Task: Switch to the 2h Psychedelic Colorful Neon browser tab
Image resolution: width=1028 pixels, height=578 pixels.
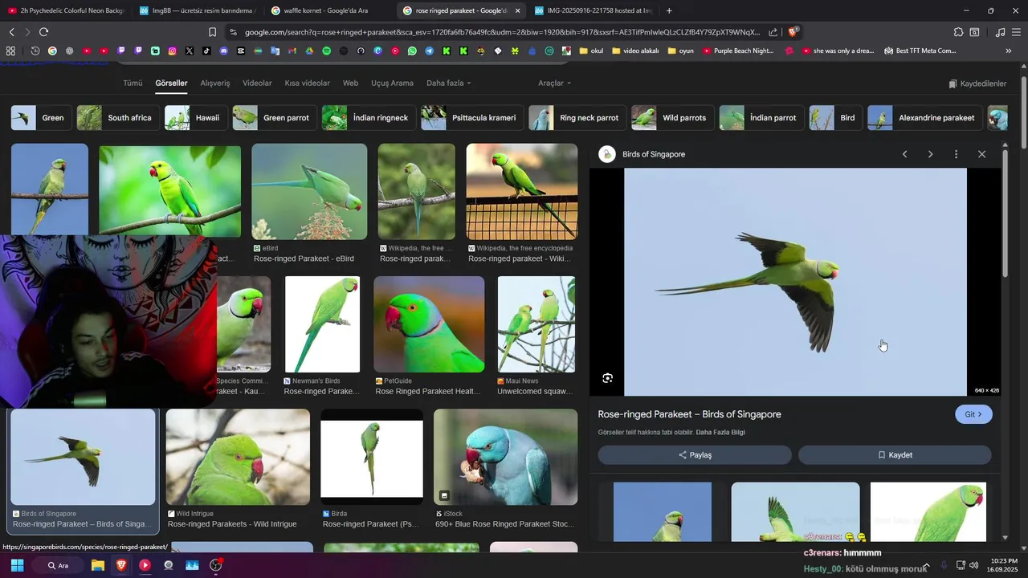Action: point(66,10)
